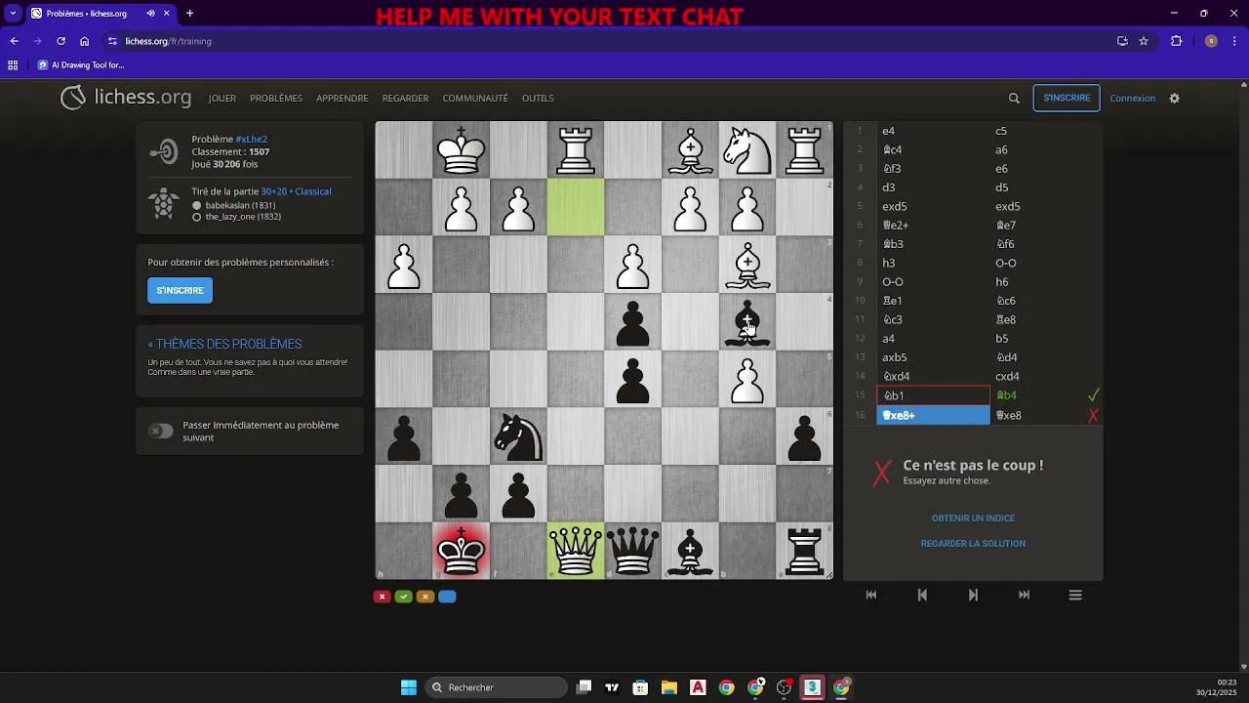Open the hamburger menu under move list
Screen dimensions: 1249x703
pyautogui.click(x=1075, y=595)
